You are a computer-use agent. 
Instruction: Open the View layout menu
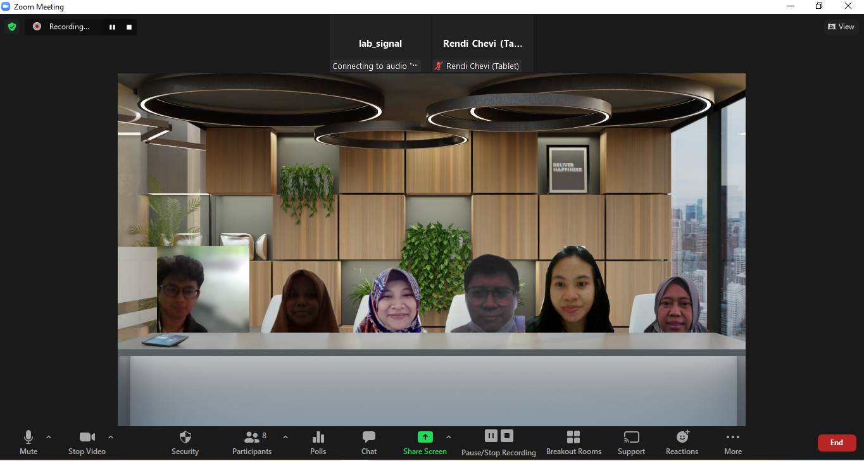841,27
